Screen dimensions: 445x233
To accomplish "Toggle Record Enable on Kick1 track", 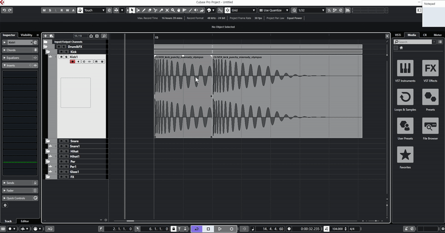I will (73, 61).
